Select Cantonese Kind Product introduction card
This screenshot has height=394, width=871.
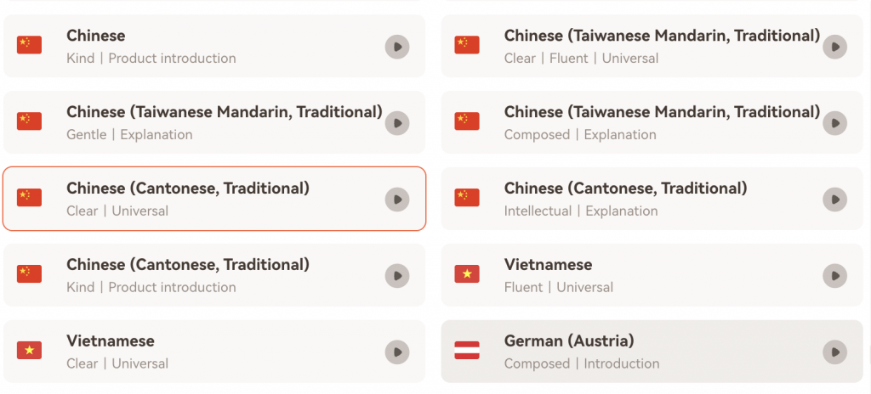(214, 275)
